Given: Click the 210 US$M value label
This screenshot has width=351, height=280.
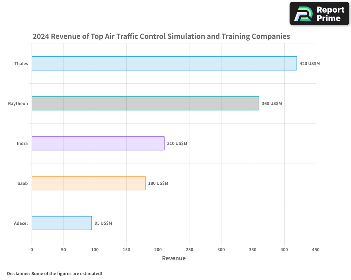Looking at the screenshot, I should tap(177, 143).
